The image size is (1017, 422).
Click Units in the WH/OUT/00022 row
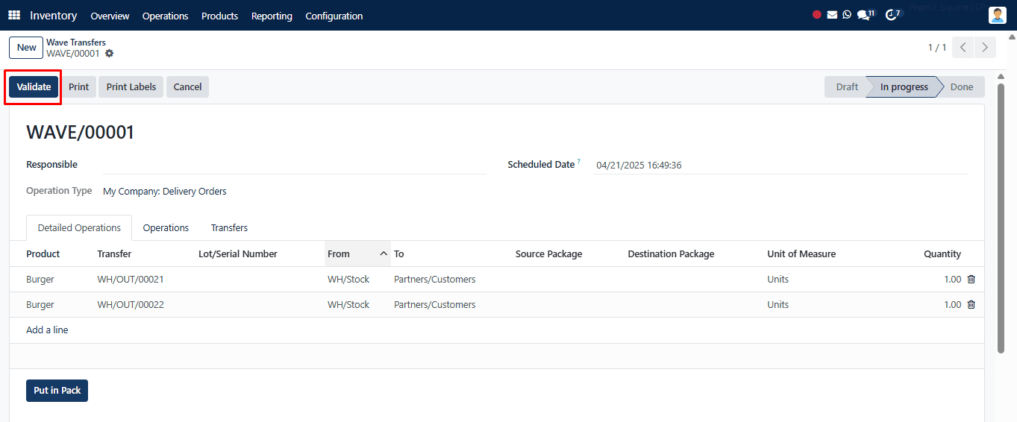(x=777, y=305)
